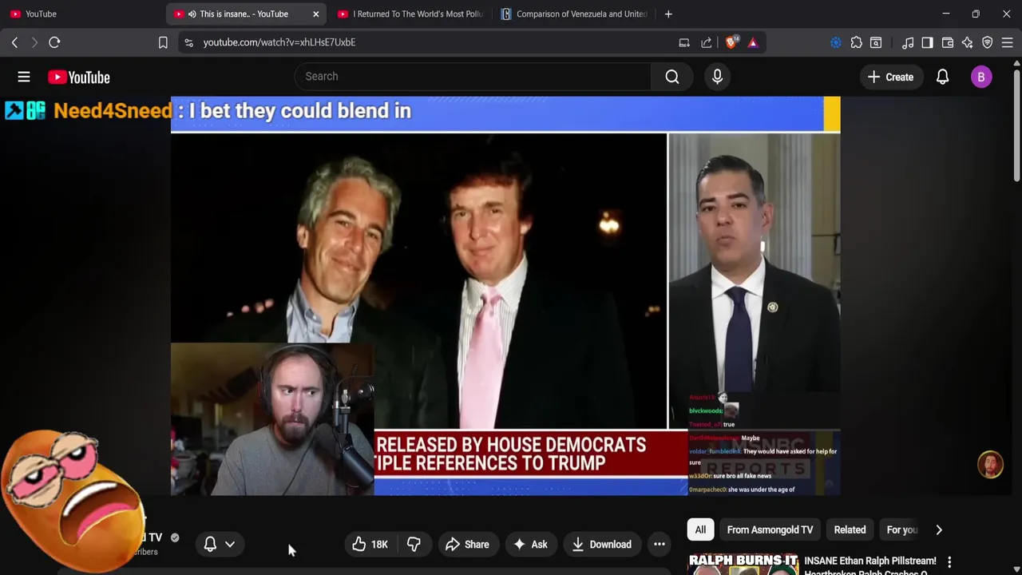This screenshot has height=575, width=1022.
Task: Open Brave VPN shield icon
Action: pyautogui.click(x=988, y=42)
